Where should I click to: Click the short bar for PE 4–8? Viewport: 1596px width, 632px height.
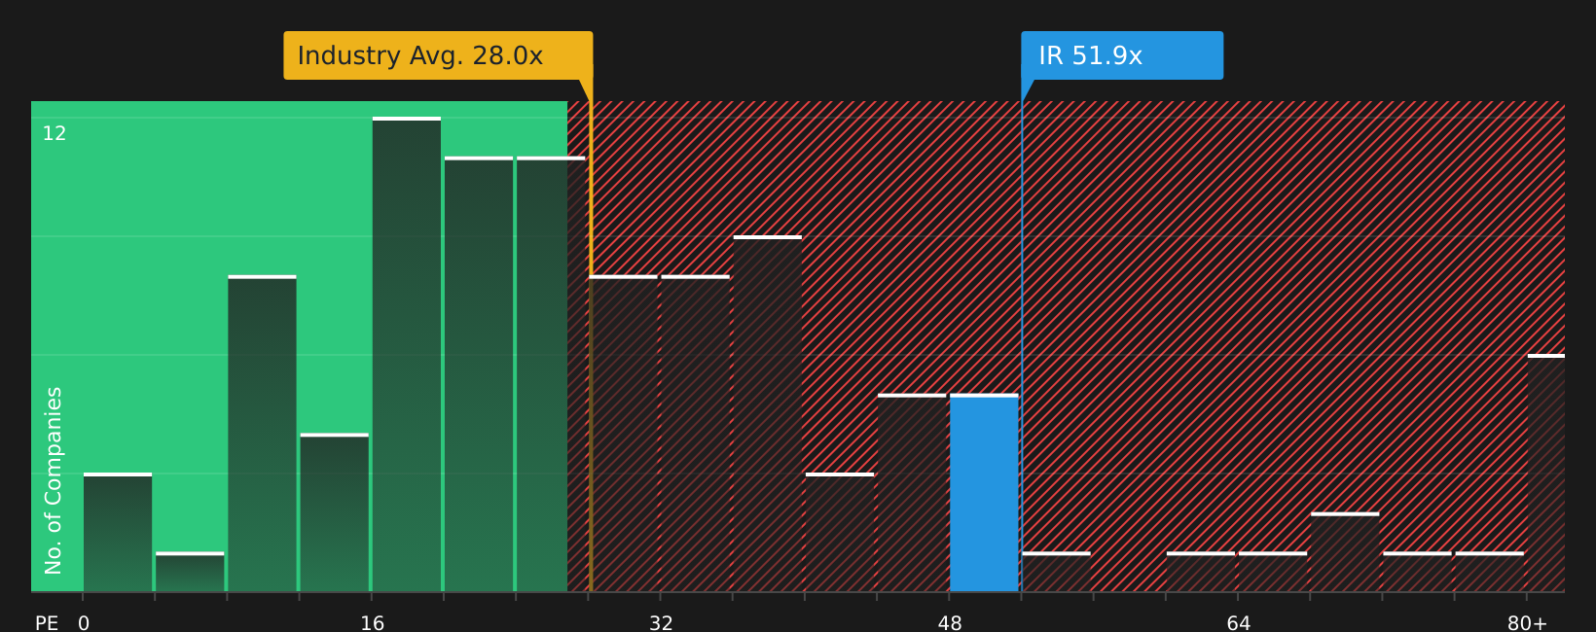tap(190, 572)
